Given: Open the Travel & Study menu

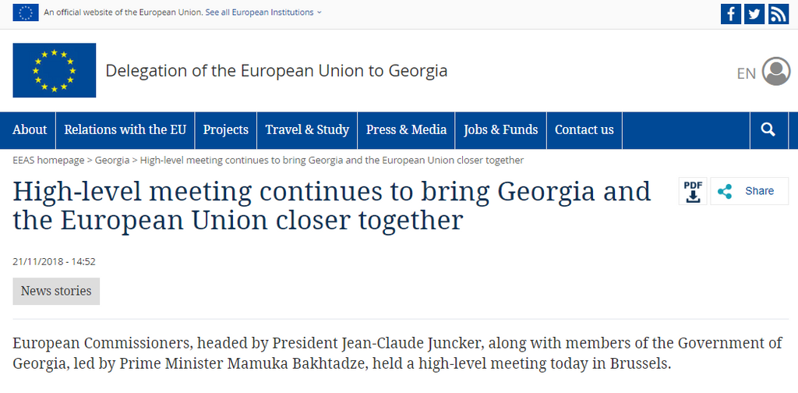Looking at the screenshot, I should pos(307,130).
